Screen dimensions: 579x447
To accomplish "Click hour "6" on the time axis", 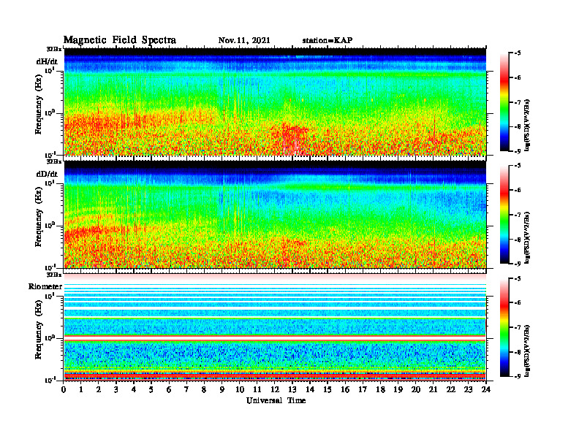I will point(169,389).
